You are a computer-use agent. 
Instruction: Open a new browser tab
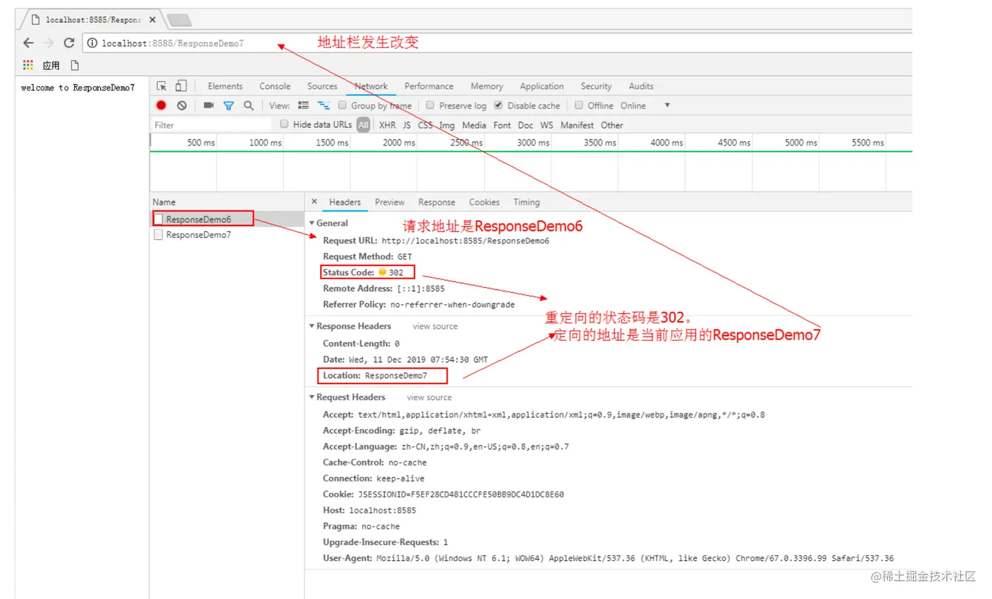[179, 20]
